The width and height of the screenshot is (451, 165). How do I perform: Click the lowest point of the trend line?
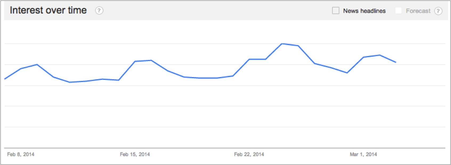[70, 82]
